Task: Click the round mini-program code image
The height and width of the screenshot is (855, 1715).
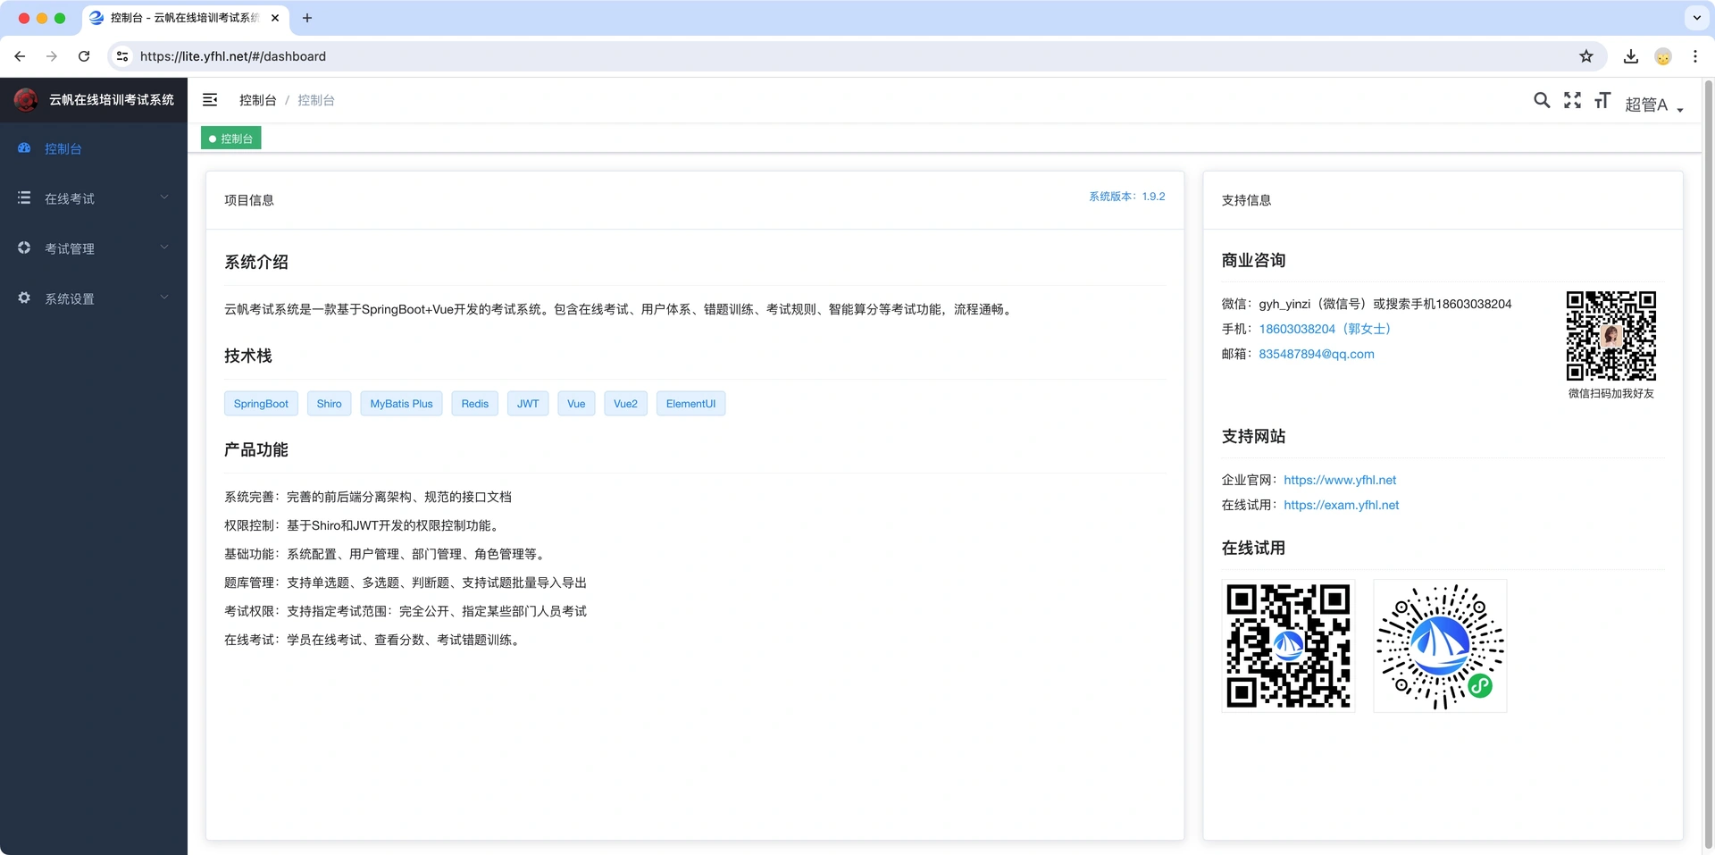Action: (1440, 646)
